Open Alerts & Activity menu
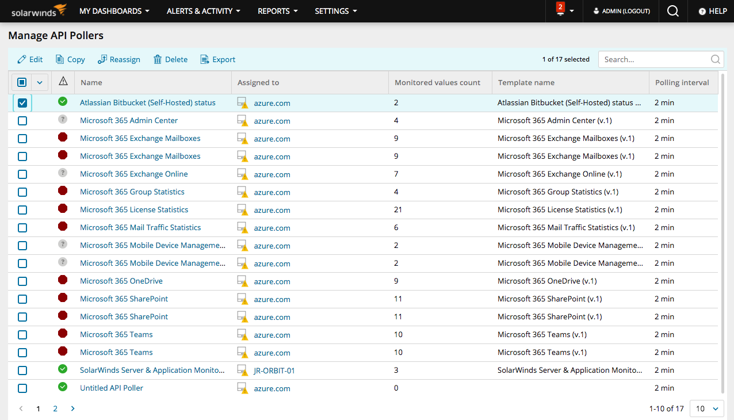734x420 pixels. coord(204,11)
